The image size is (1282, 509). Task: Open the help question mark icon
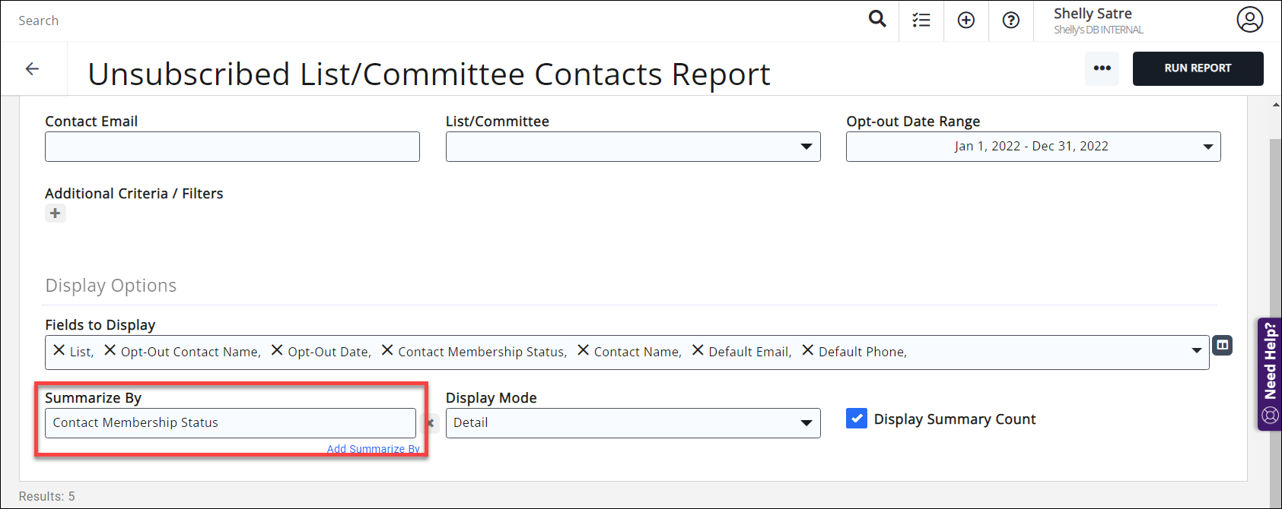[1011, 21]
